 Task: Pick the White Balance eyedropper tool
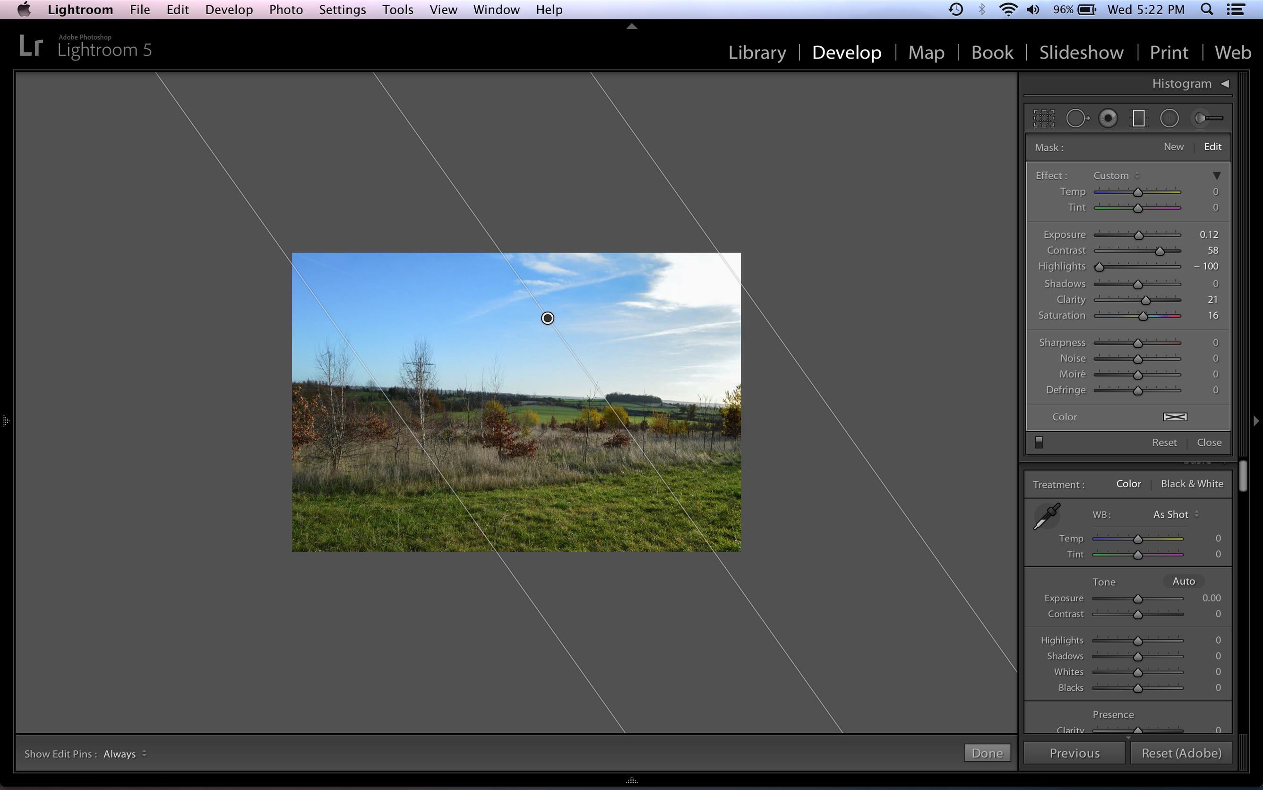[x=1046, y=516]
